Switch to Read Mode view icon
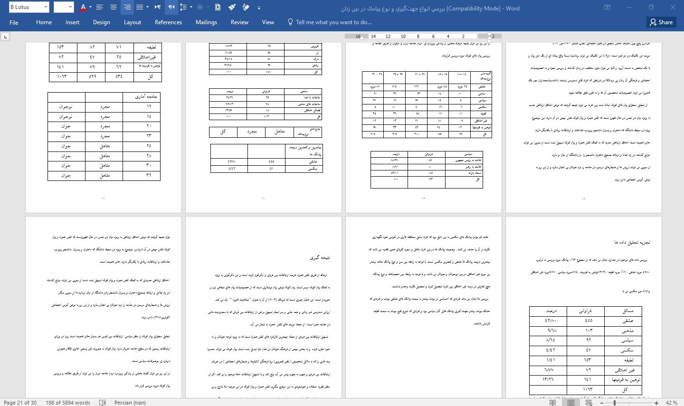Viewport: 684px width, 406px height. tap(552, 402)
